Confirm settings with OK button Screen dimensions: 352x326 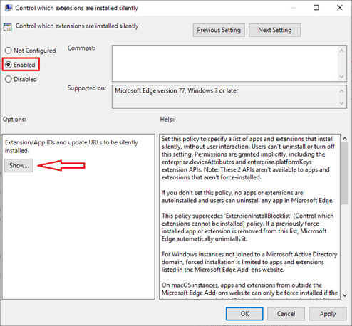[x=244, y=314]
